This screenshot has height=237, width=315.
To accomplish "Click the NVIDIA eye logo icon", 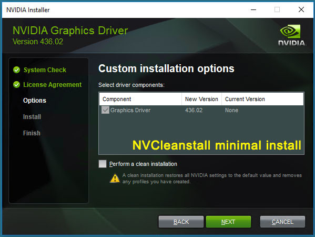I will pos(290,31).
